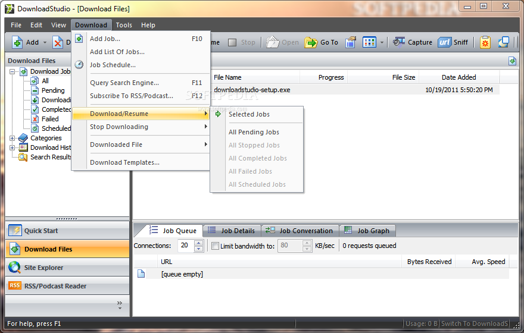This screenshot has width=524, height=333.
Task: Switch to the Job Details tab
Action: click(x=231, y=231)
